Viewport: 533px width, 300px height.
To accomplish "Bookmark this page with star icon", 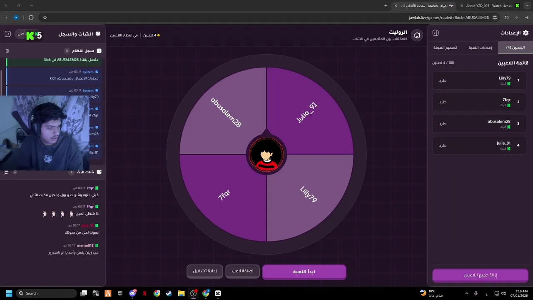I will (45, 17).
